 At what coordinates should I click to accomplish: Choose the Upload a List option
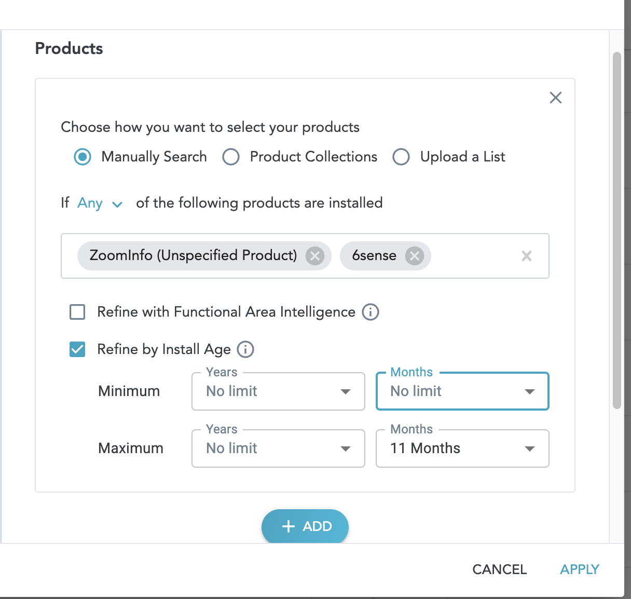[401, 157]
